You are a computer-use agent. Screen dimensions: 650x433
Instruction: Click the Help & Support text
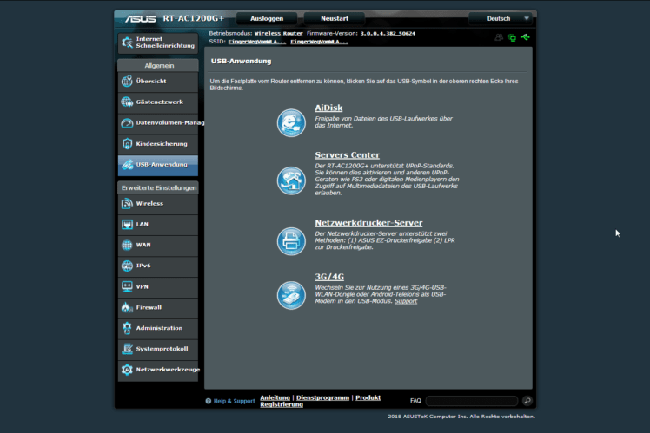tap(234, 401)
